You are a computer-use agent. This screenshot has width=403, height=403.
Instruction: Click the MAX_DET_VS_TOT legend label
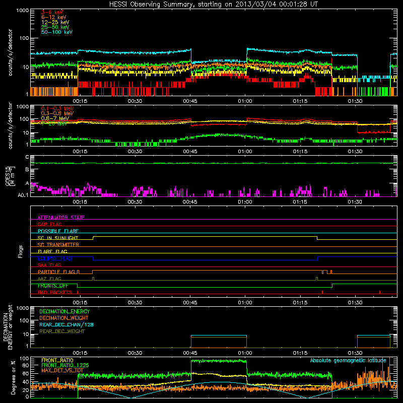[x=62, y=370]
